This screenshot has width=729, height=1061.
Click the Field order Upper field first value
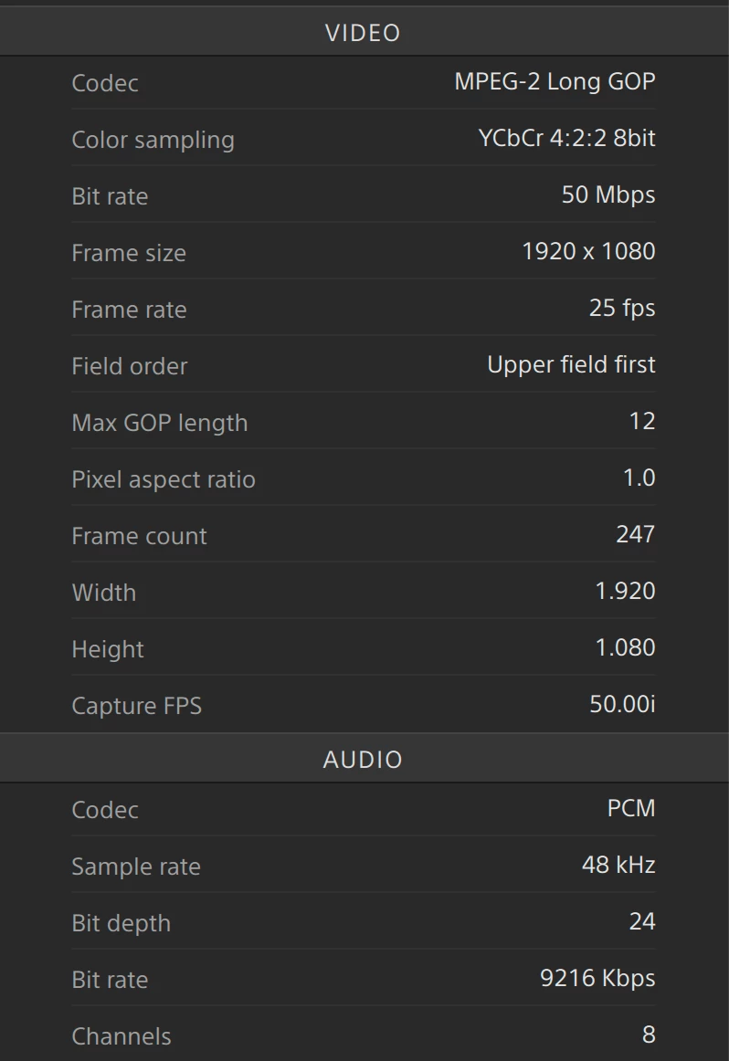point(571,364)
